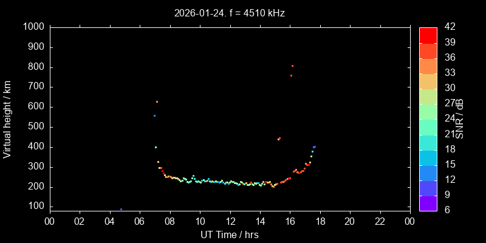Click the 'UT Time / hrs' axis label
Screen dimensions: 486x243
click(x=230, y=234)
